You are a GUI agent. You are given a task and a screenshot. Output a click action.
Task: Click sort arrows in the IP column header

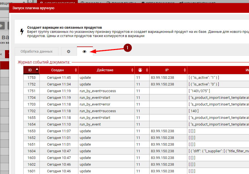point(184,70)
